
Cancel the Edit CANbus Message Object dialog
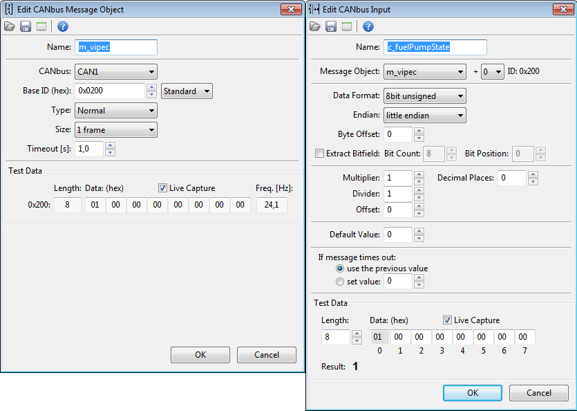[x=266, y=355]
